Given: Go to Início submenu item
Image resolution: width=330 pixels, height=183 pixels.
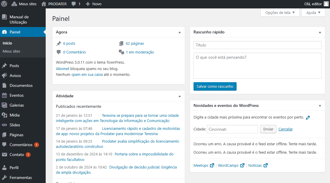Looking at the screenshot, I should 7,43.
